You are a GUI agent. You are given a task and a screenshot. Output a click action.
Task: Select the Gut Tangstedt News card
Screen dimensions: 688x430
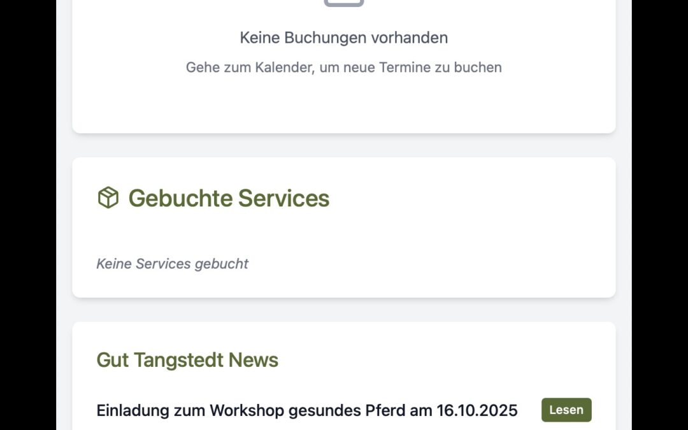(x=344, y=376)
